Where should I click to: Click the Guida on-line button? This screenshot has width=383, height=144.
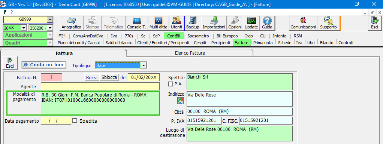pos(44,65)
